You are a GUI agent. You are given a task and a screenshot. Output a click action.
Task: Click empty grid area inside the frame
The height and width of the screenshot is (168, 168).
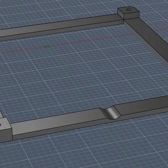(84, 70)
